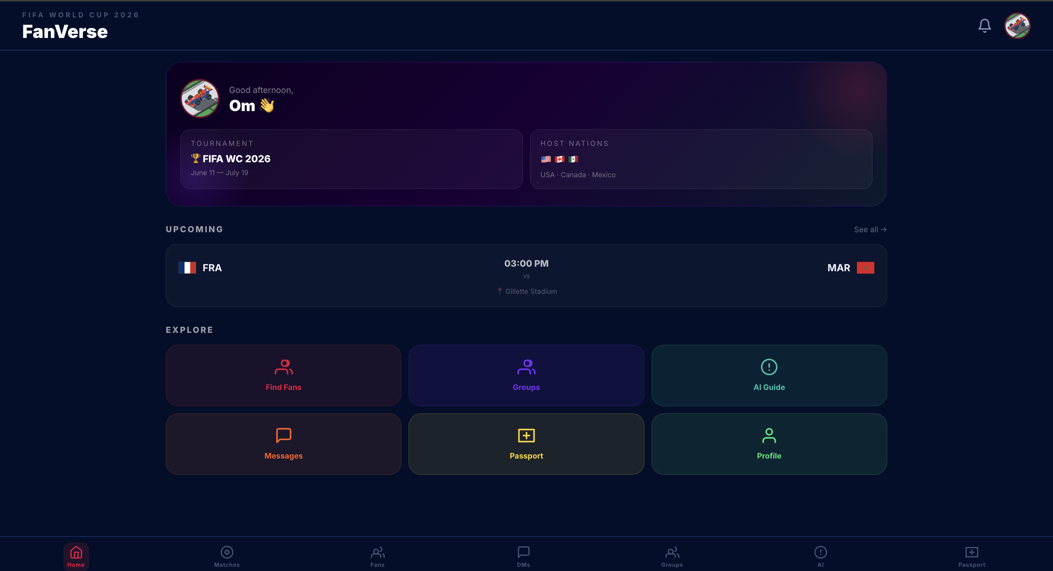Click the FIFA WC 2026 tournament title
This screenshot has width=1053, height=571.
pos(237,158)
